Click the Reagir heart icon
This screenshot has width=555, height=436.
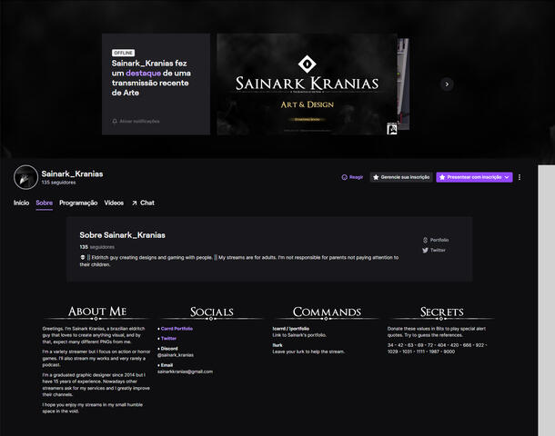(344, 177)
